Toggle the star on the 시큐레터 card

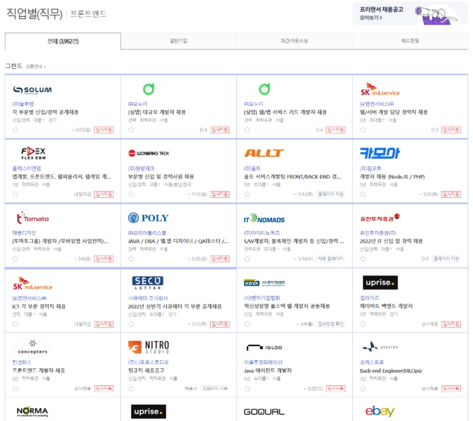click(131, 324)
